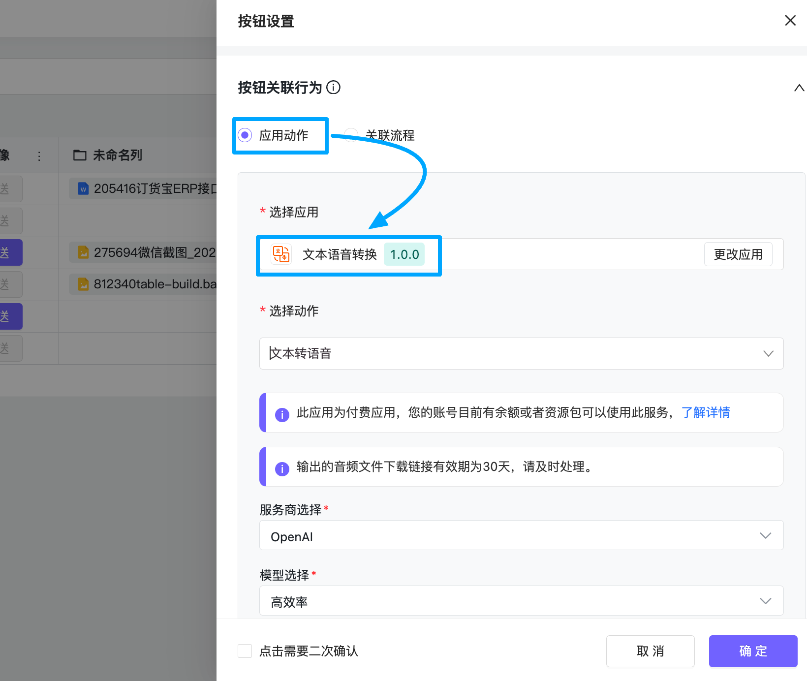Click Word file icon of 205416 attachment
Viewport: 807px width, 681px height.
[x=84, y=188]
